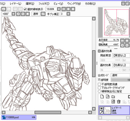
Task: Click the 通常 button in toolbar
Action: click(36, 14)
